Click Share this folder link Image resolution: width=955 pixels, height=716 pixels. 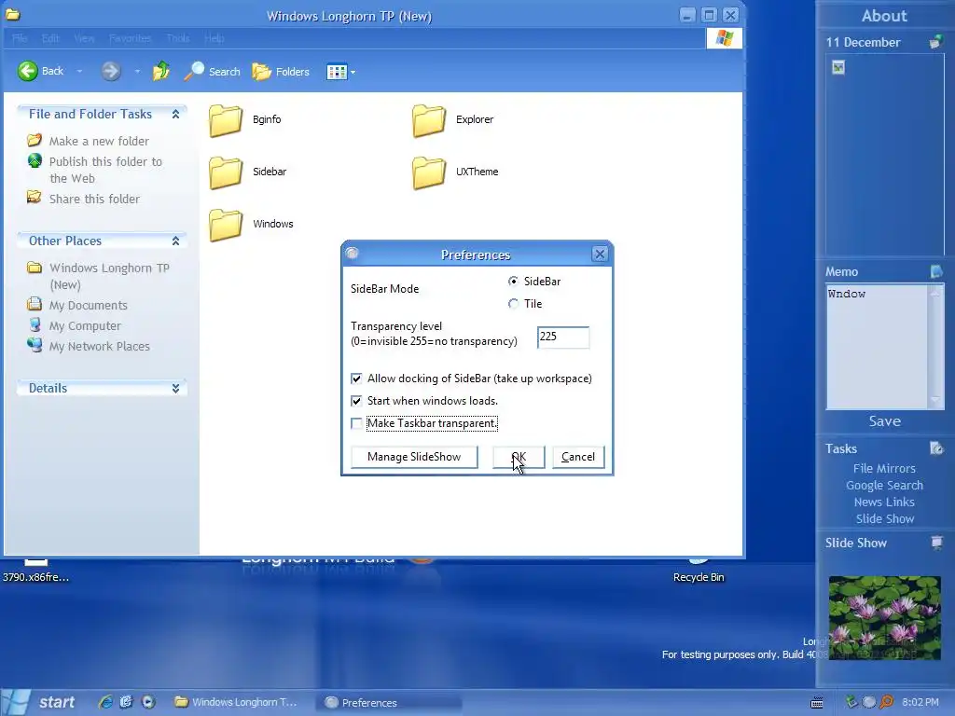(94, 200)
